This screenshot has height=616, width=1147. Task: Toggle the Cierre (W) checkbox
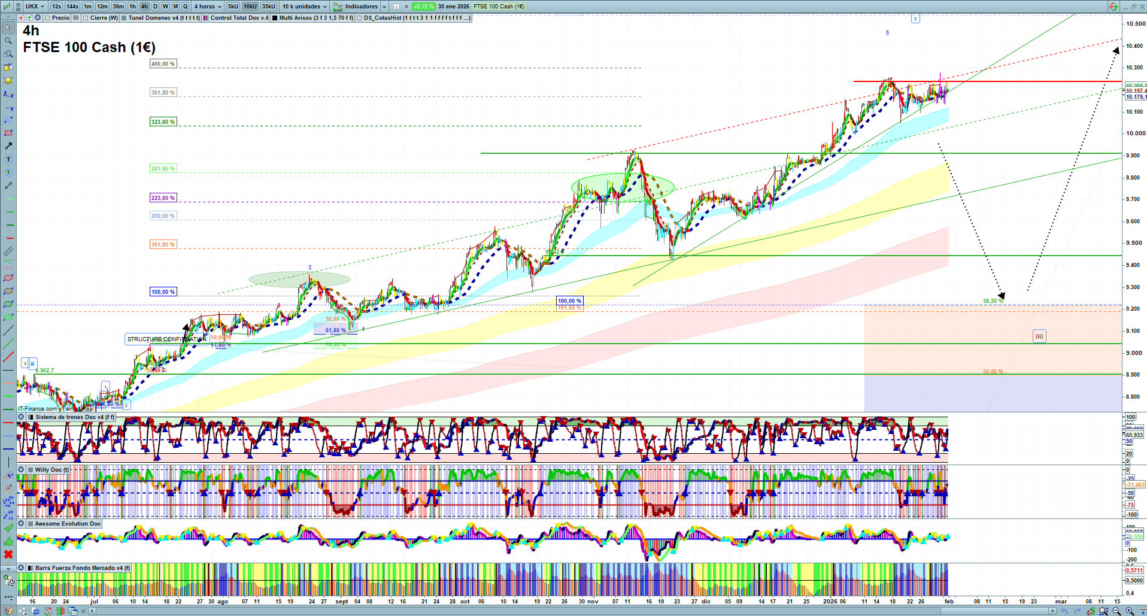tap(86, 18)
